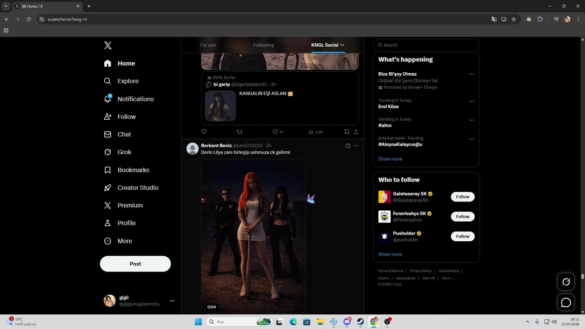Open options for Erol Köse trend
Screen dimensions: 585x329
[472, 101]
